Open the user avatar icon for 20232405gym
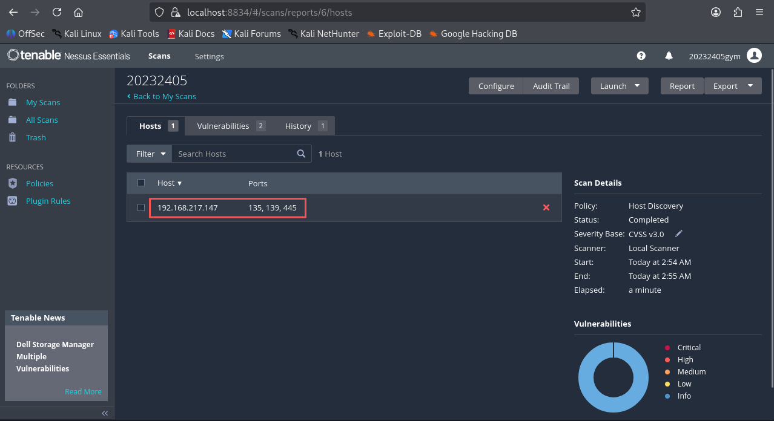774x421 pixels. click(754, 56)
